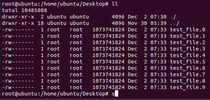The image size is (210, 100).
Task: Click the test_file.6 filename
Action: point(188,68)
